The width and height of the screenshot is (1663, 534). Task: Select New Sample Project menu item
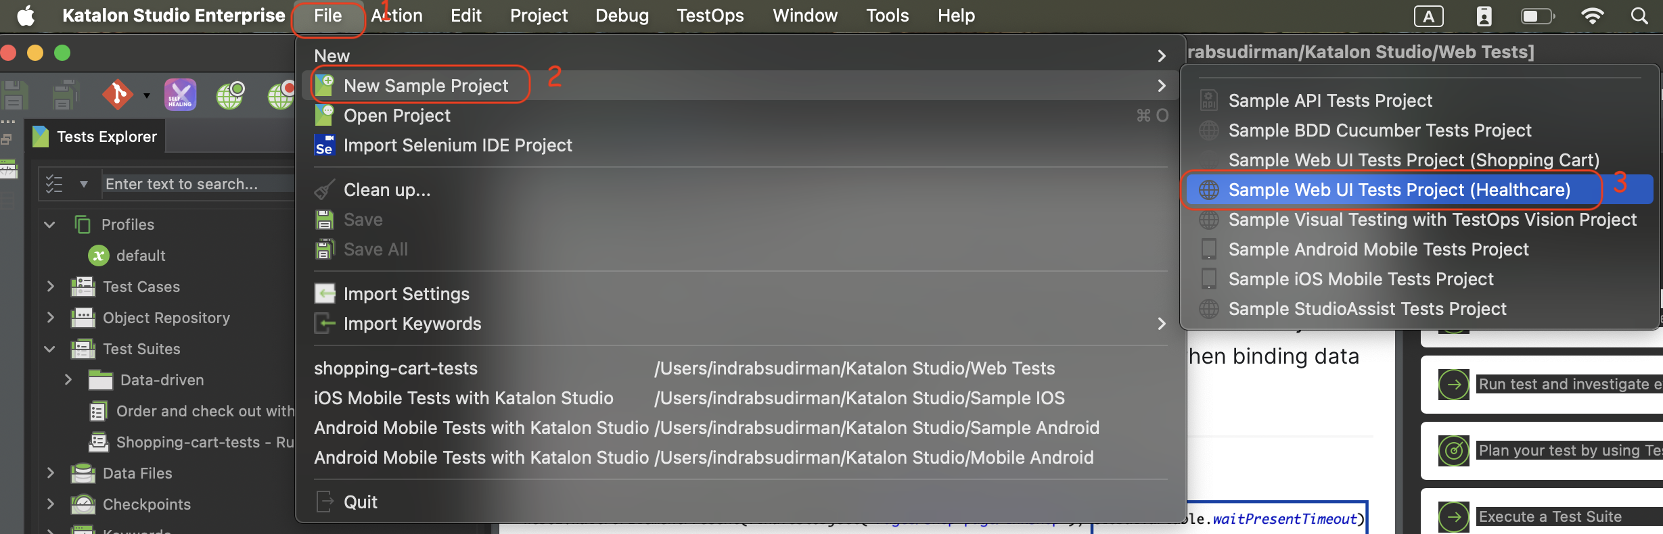point(741,86)
